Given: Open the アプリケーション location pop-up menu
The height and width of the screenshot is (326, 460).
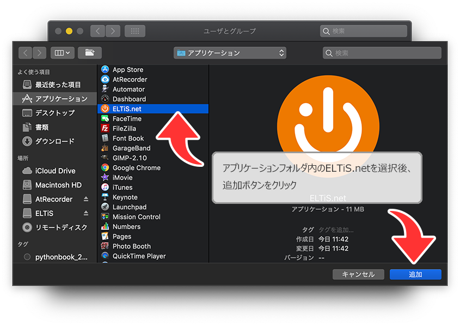Looking at the screenshot, I should click(x=230, y=53).
